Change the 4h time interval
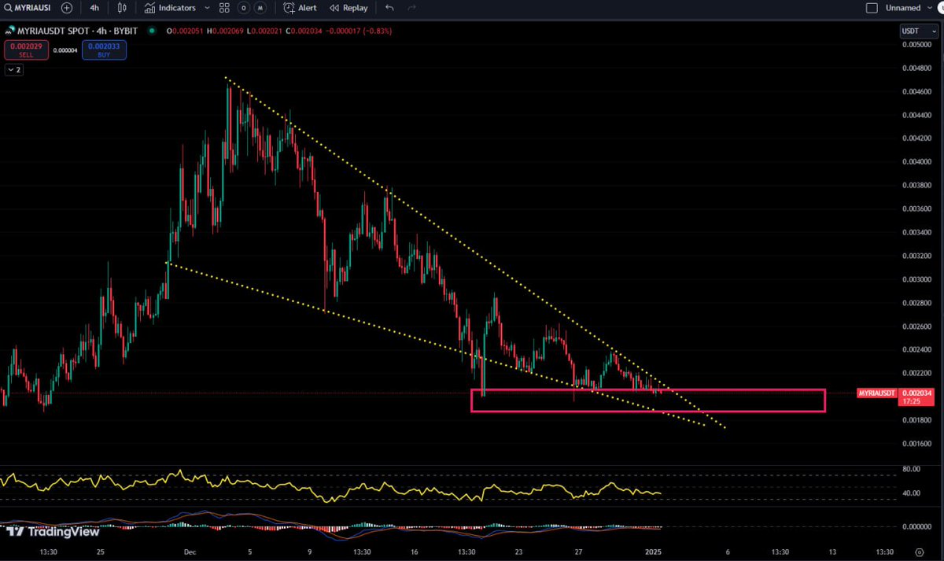The height and width of the screenshot is (561, 944). coord(94,8)
